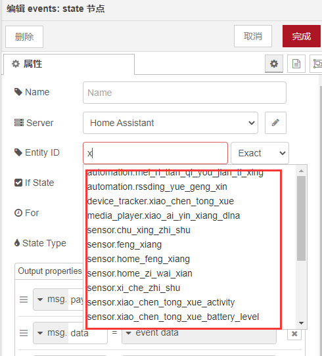Edit Home Assistant server with pencil icon

[275, 123]
